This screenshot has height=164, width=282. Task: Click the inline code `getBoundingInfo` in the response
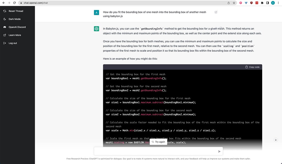click(x=152, y=29)
